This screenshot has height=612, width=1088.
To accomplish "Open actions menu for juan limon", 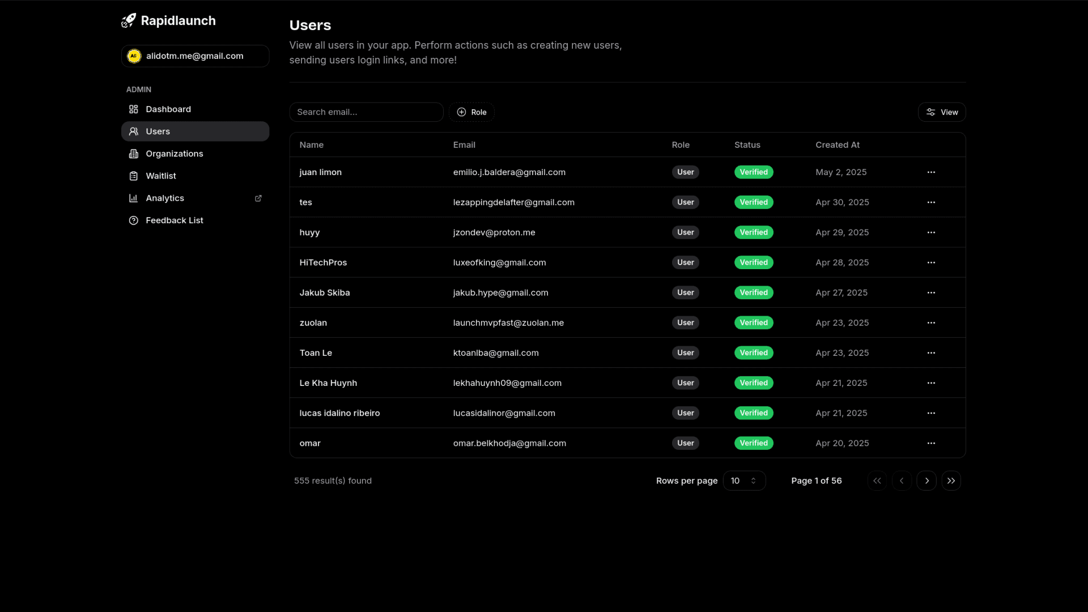I will click(x=931, y=172).
